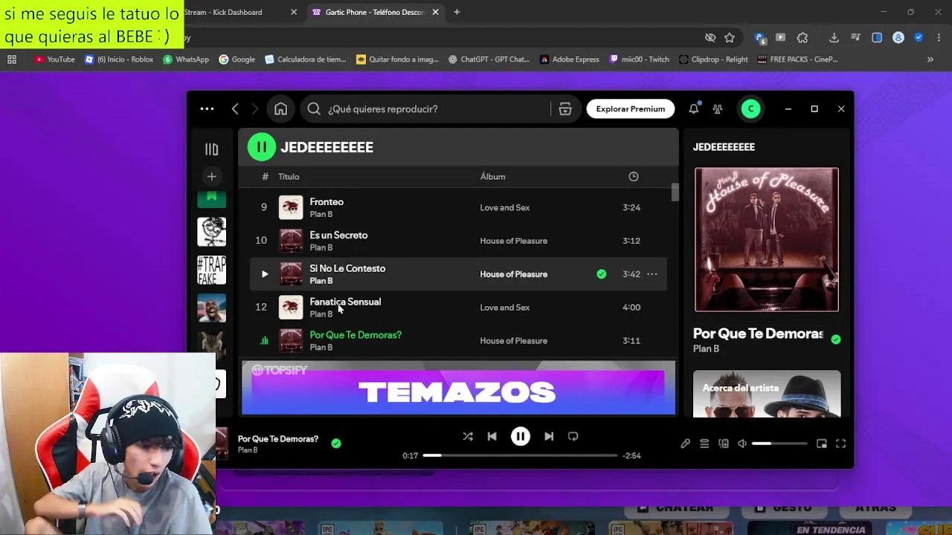Sort tracks by the Título column header

point(289,177)
